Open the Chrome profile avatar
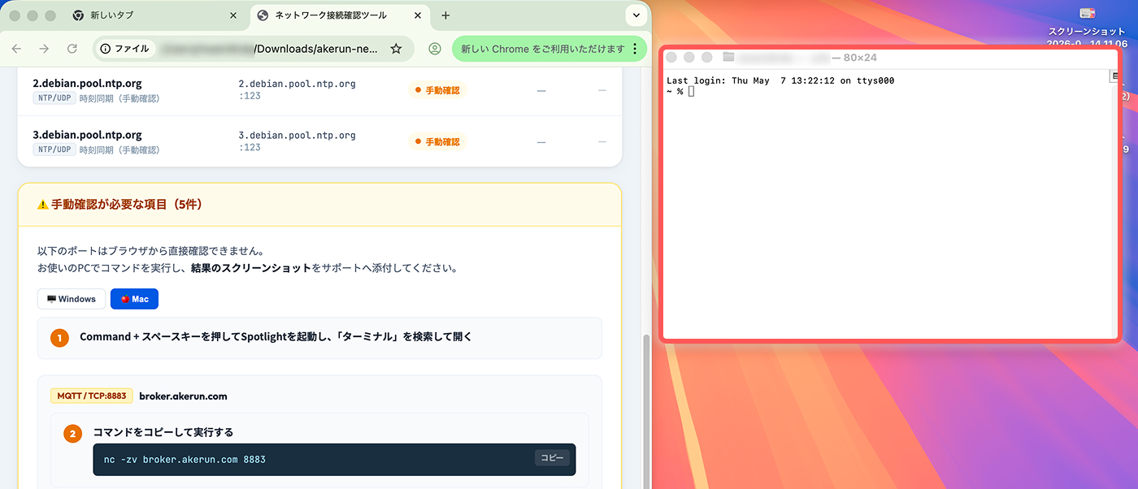Screen dimensions: 1138x489 pyautogui.click(x=435, y=49)
